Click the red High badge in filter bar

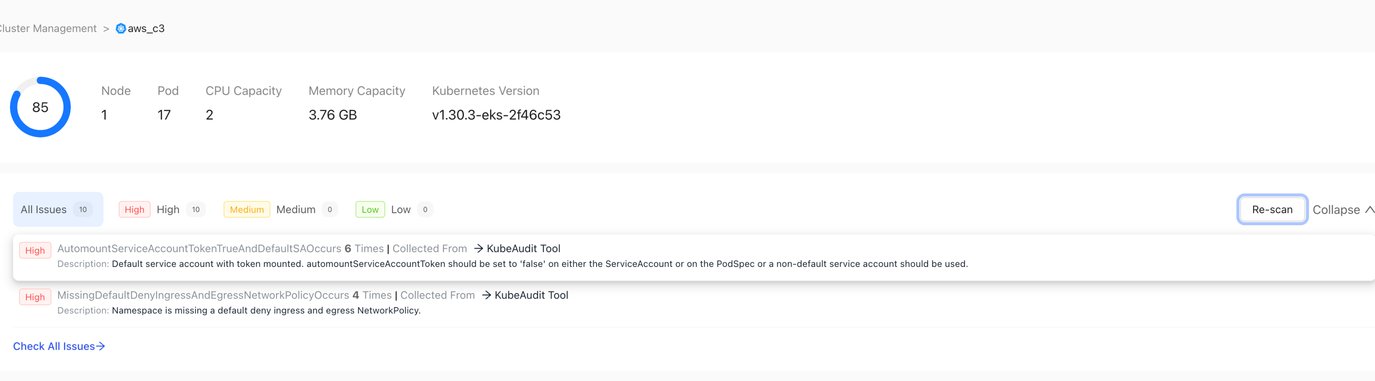click(134, 210)
